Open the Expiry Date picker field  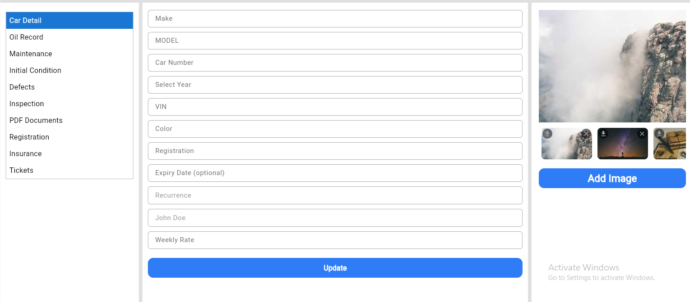tap(335, 173)
